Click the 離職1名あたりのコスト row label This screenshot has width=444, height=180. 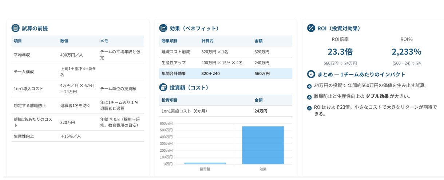(33, 122)
